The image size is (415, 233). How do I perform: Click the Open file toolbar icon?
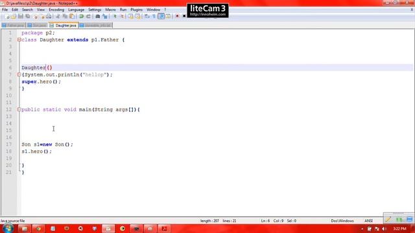coord(14,16)
